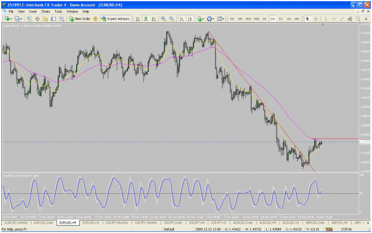Click the chart shift triangle marker
The height and width of the screenshot is (233, 372).
point(323,24)
